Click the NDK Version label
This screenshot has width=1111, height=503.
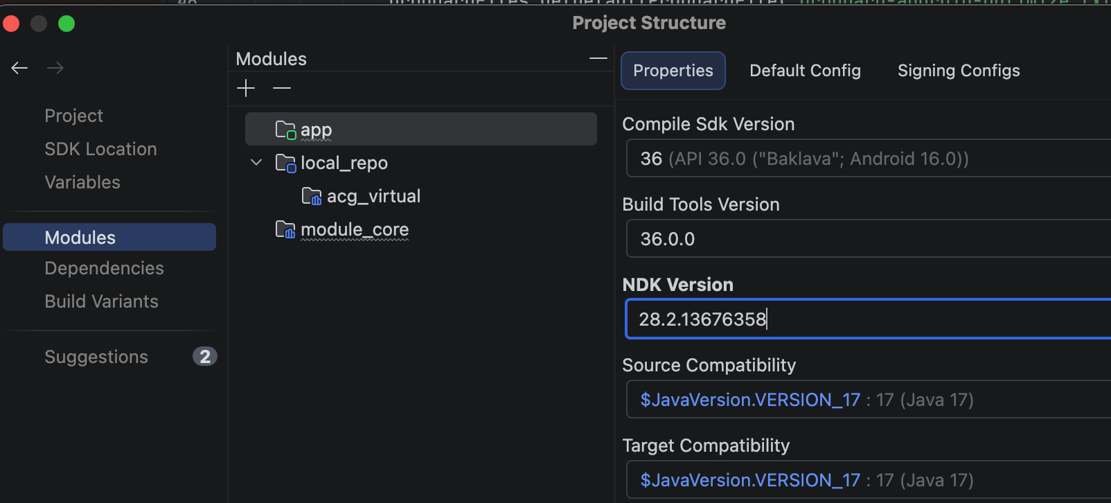(678, 285)
